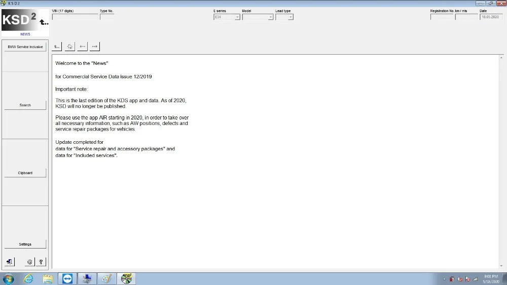The width and height of the screenshot is (507, 285).
Task: Open the Windows Start orb
Action: [x=9, y=278]
